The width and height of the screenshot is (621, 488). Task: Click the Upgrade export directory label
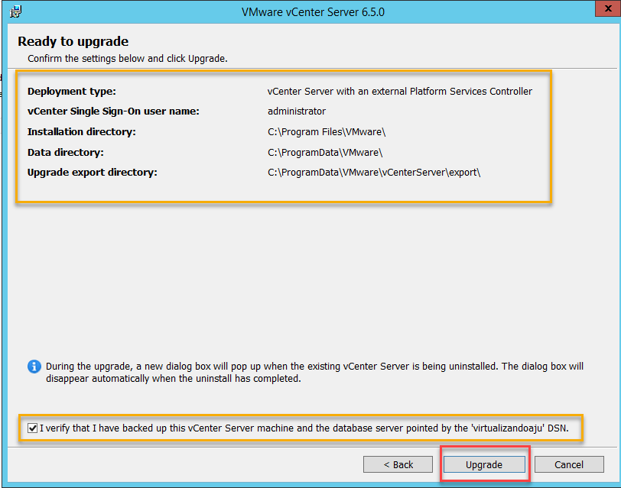[92, 173]
